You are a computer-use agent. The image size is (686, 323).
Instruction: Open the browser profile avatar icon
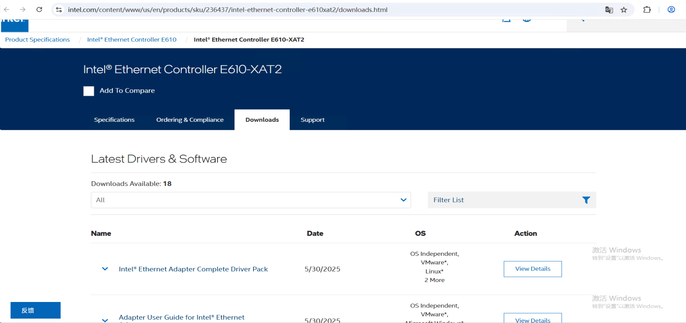coord(671,10)
